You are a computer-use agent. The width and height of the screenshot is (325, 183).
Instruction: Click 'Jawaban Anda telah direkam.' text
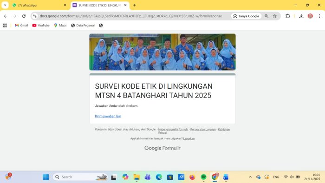click(117, 106)
